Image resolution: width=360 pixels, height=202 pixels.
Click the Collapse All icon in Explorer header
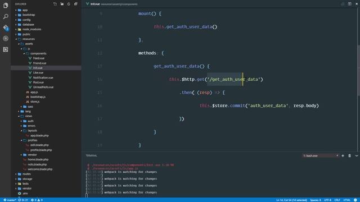(x=75, y=4)
